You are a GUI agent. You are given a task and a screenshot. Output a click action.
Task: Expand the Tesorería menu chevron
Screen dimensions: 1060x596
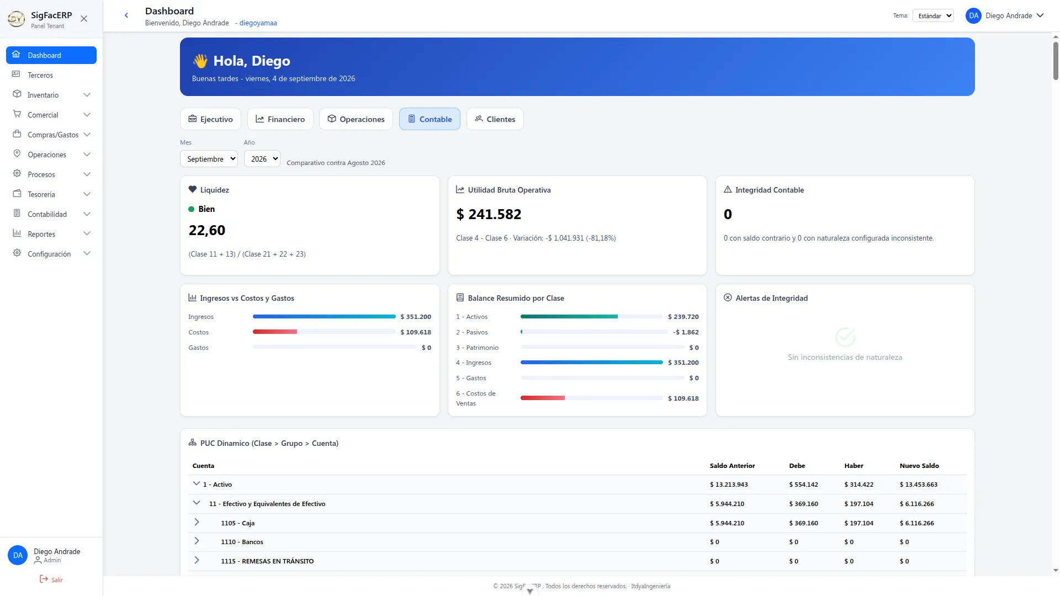[x=87, y=194]
